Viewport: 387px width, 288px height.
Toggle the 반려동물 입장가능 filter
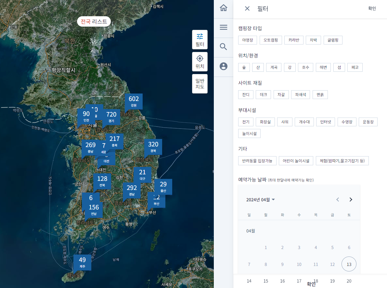pyautogui.click(x=257, y=161)
